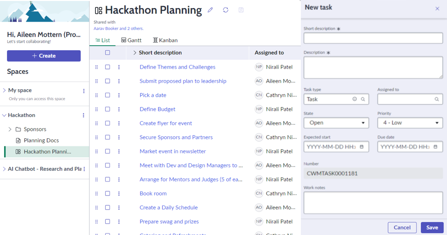Open Sponsors folder item

point(35,129)
